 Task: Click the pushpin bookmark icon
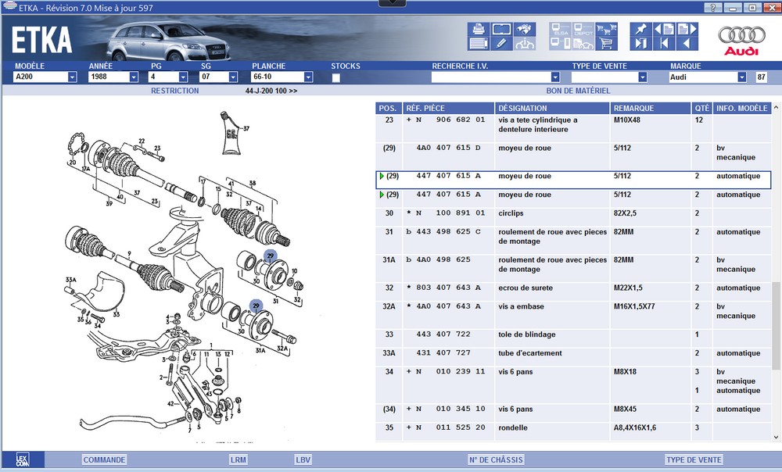point(640,30)
